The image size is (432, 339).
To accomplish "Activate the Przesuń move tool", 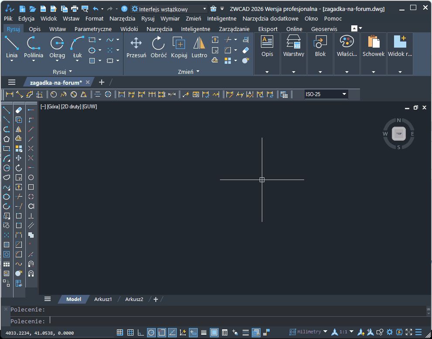I will coord(136,47).
